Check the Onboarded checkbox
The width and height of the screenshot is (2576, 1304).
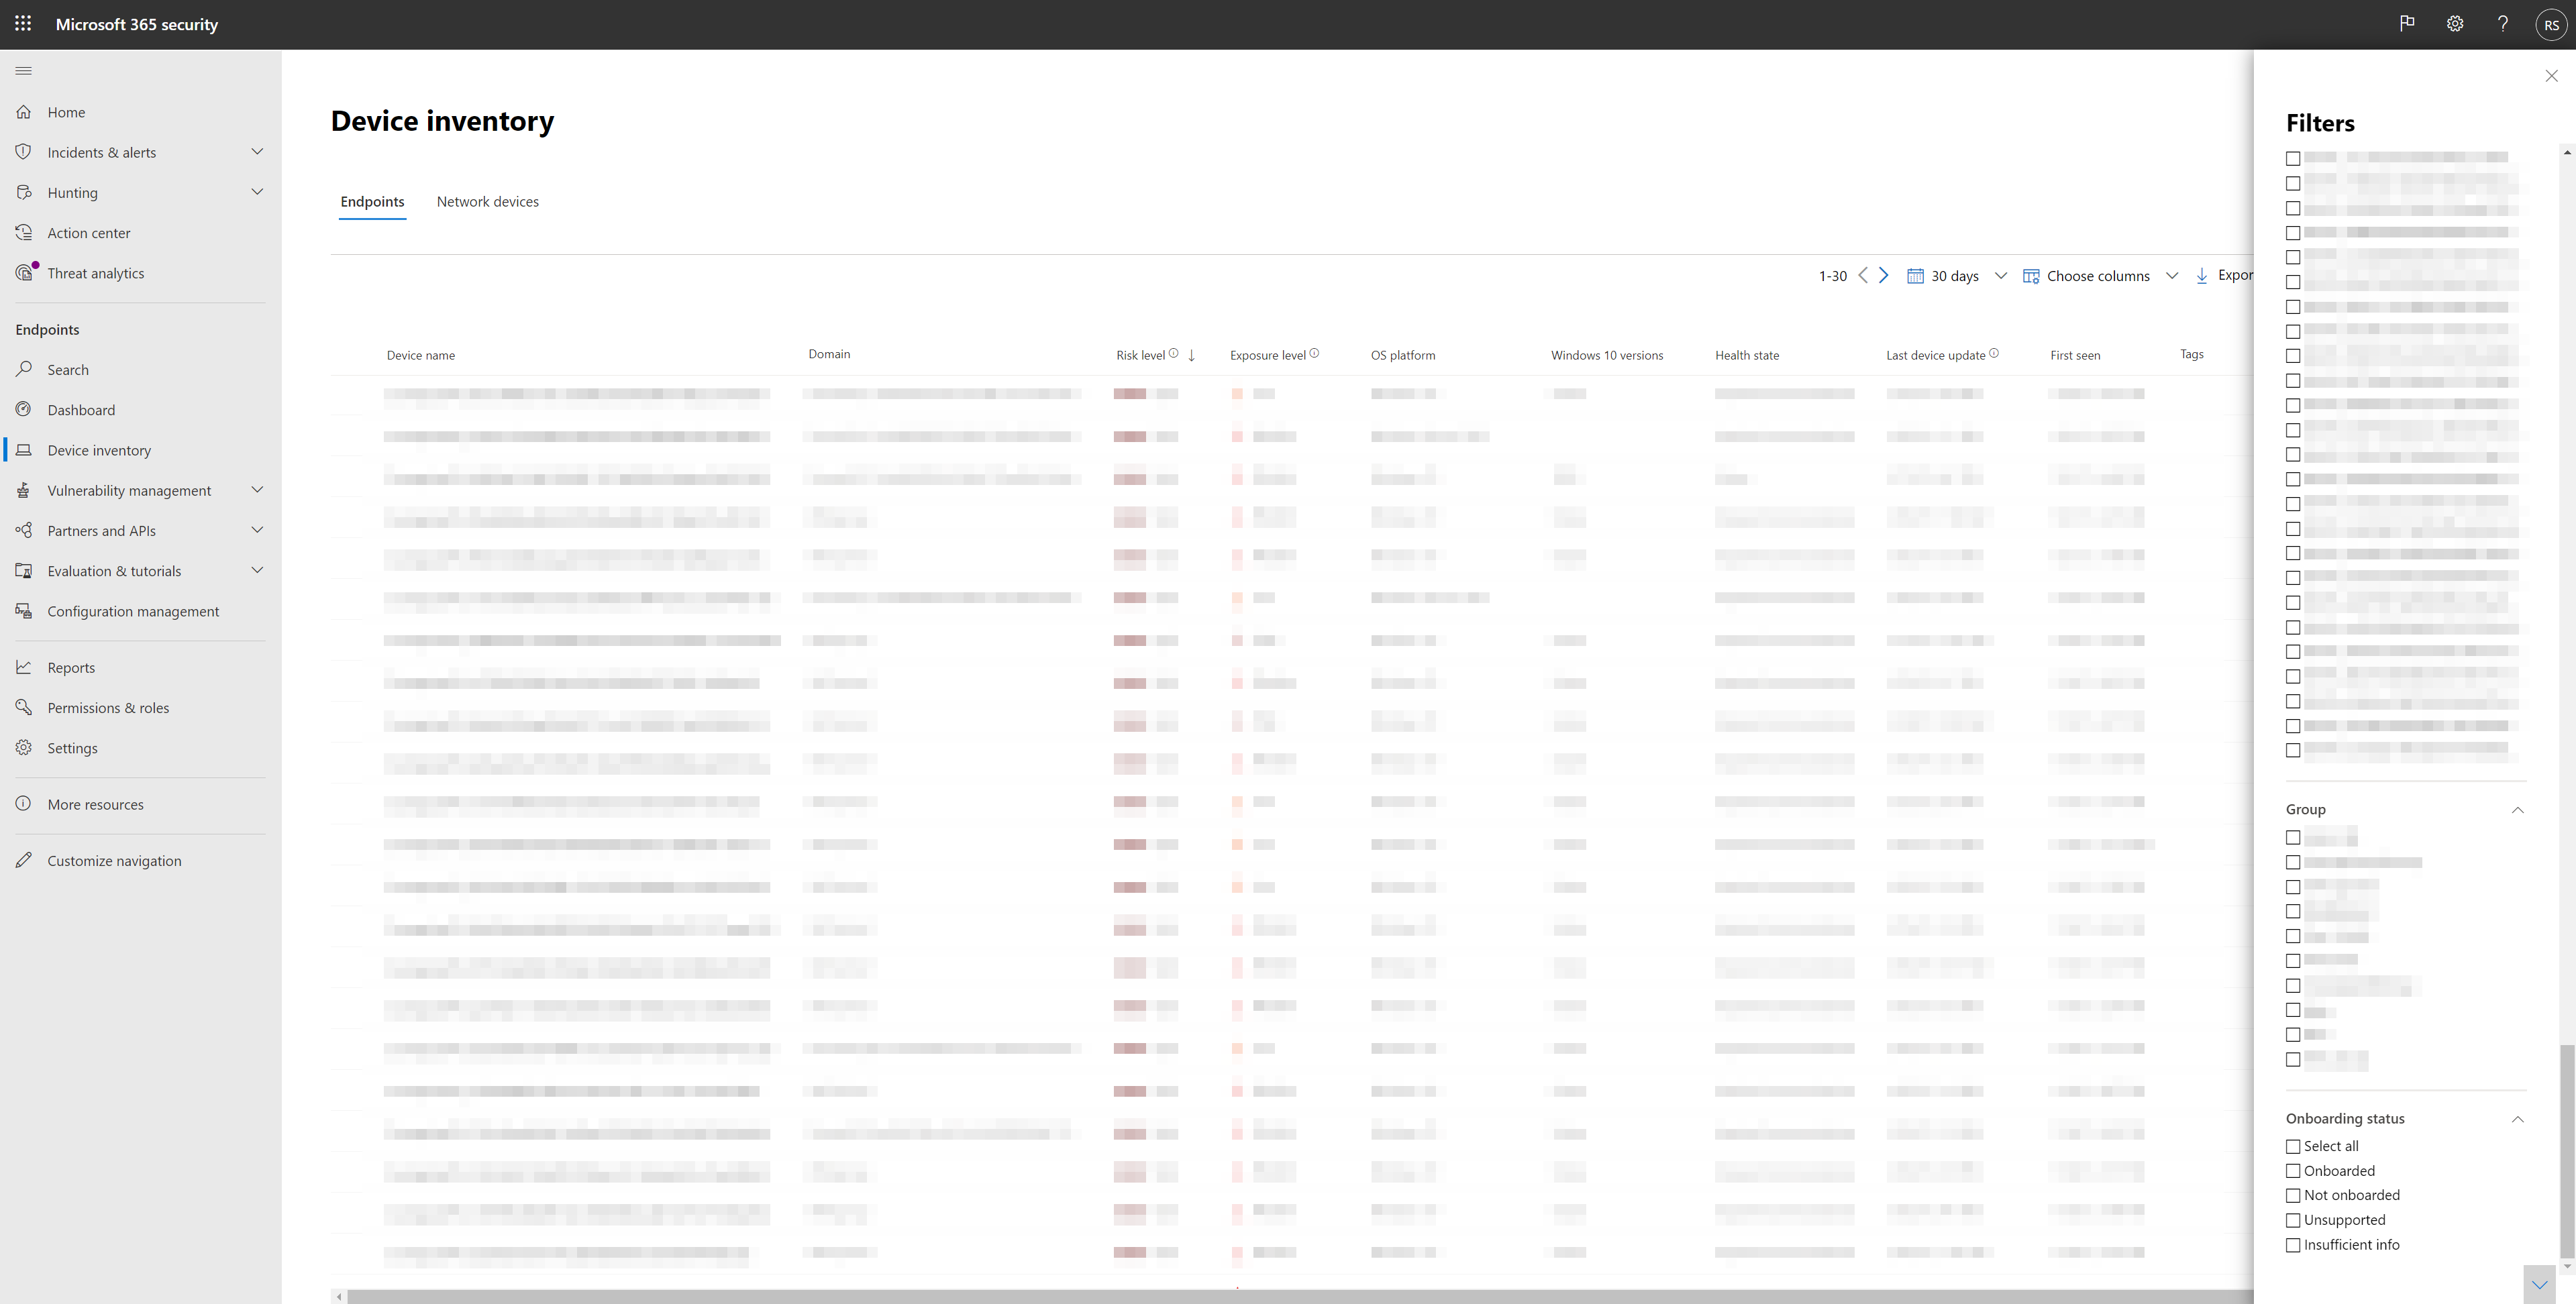pyautogui.click(x=2293, y=1171)
